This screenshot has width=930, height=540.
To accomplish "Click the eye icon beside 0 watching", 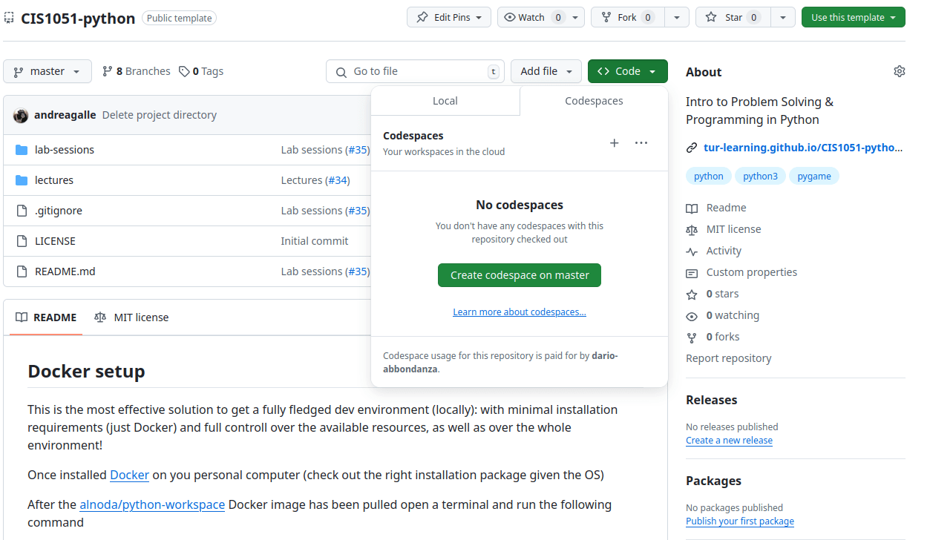I will coord(692,316).
